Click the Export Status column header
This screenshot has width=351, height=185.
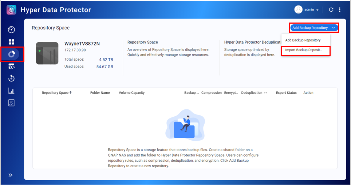coord(286,93)
